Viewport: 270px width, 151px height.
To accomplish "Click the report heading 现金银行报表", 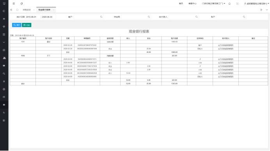I will [139, 31].
